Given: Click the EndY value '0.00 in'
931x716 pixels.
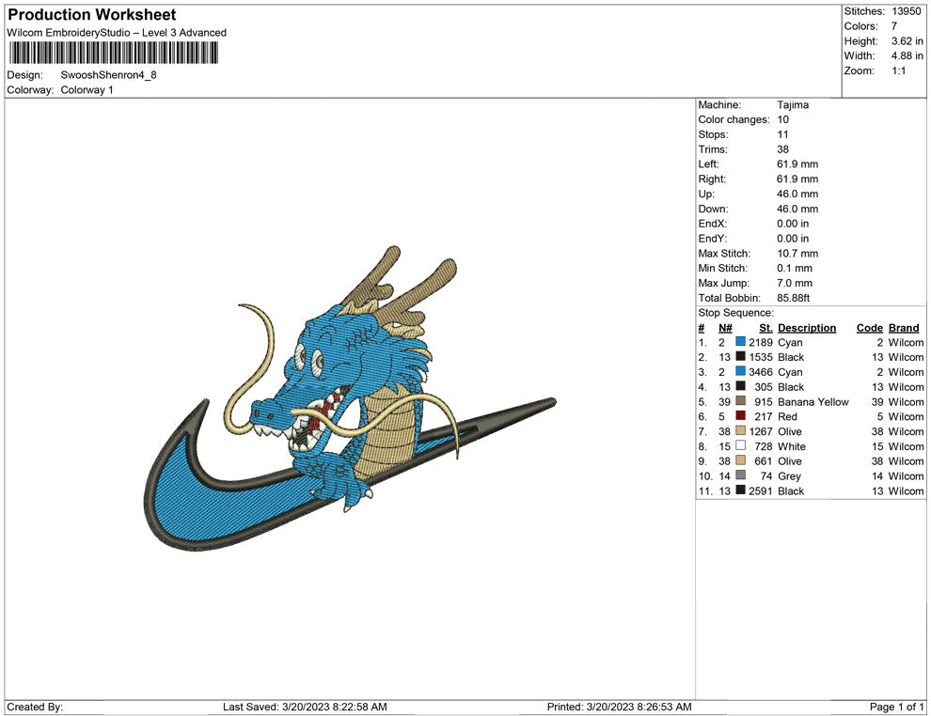Looking at the screenshot, I should (x=793, y=239).
